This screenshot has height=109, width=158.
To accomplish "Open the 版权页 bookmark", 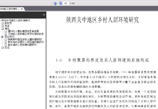I will click(x=8, y=23).
